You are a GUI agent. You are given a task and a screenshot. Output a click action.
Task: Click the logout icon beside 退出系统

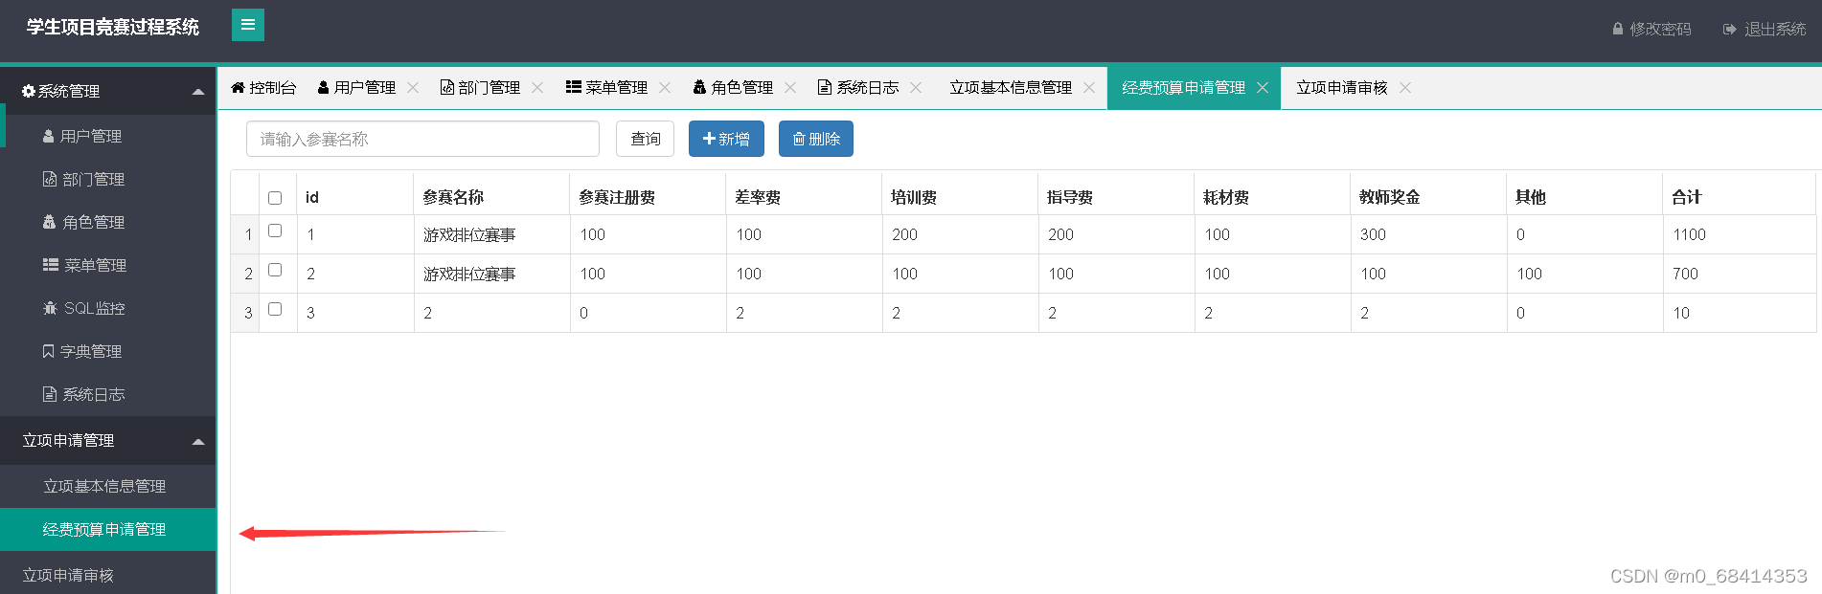click(1729, 30)
